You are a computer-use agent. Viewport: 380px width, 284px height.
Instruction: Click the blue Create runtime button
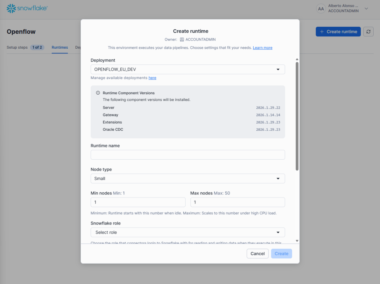tap(338, 32)
